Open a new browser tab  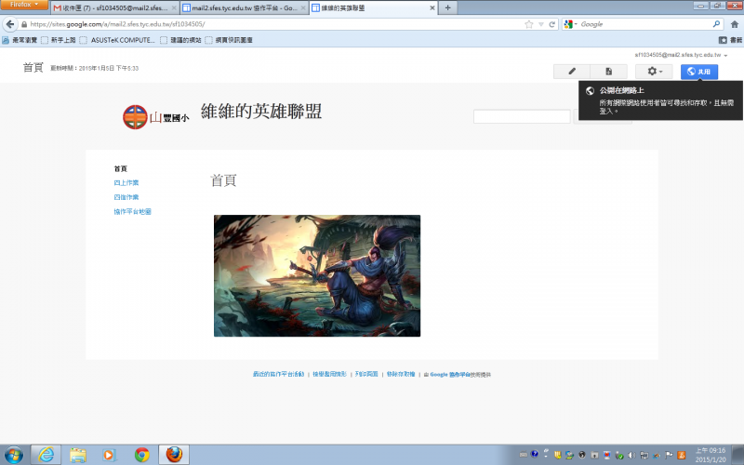447,7
